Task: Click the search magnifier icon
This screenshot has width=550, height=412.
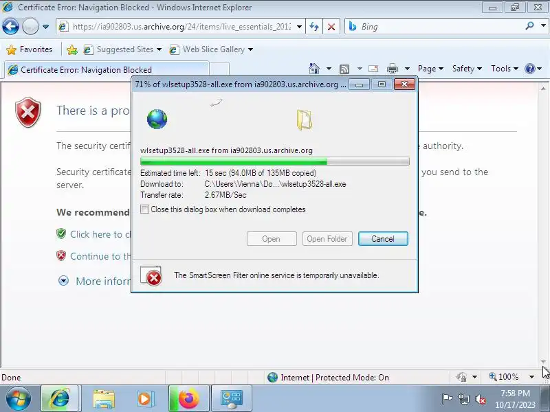Action: click(x=530, y=26)
